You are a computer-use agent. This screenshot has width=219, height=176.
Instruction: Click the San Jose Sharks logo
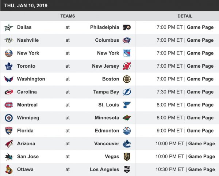(8, 157)
